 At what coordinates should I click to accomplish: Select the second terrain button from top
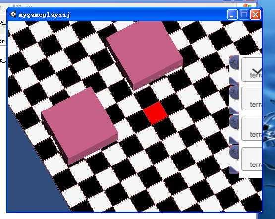click(x=252, y=99)
